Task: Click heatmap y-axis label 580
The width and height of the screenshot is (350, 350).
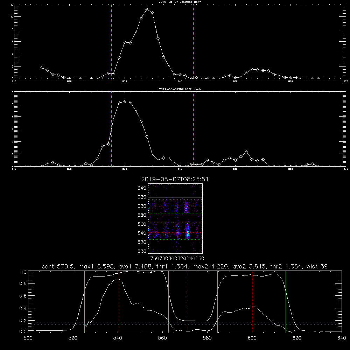Action: point(142,215)
